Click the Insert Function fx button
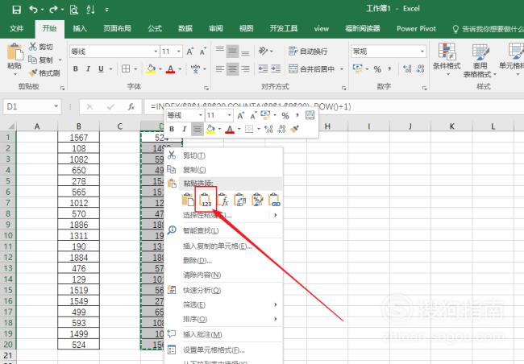 [x=131, y=106]
